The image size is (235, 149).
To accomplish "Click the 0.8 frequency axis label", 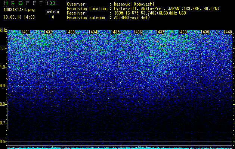I will (3, 104).
